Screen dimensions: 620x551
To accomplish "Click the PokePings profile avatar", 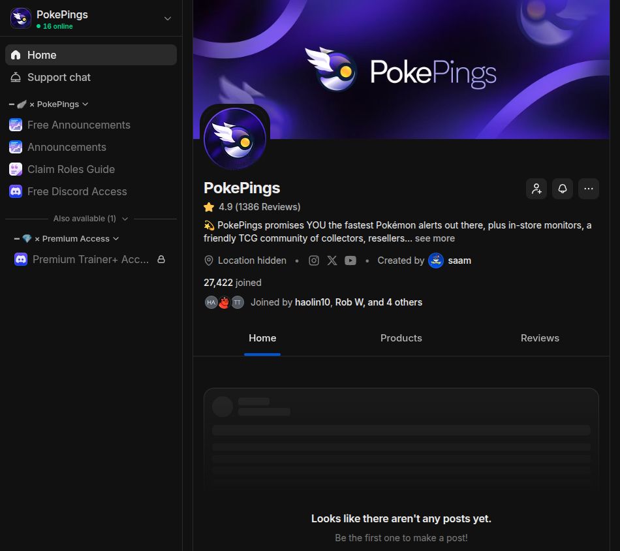I will (x=235, y=139).
